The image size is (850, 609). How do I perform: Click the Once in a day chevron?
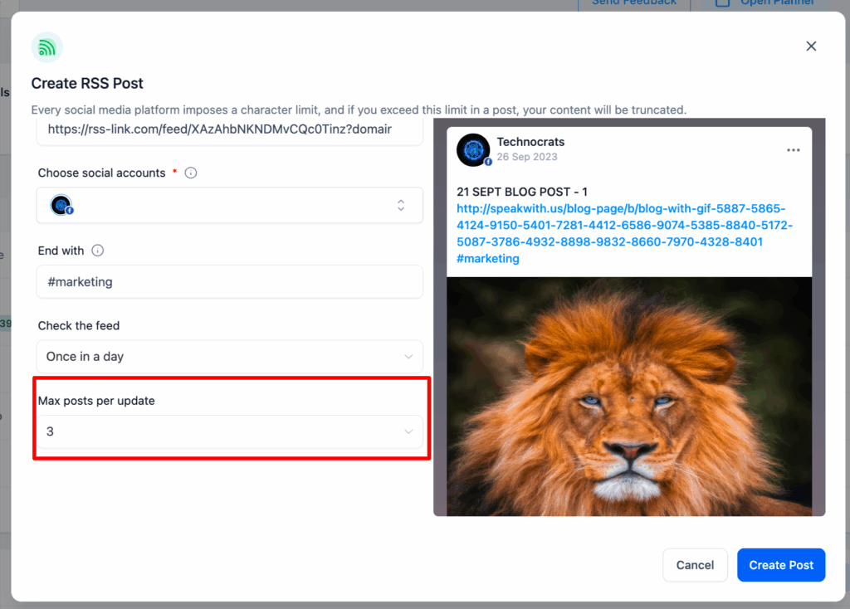click(x=408, y=357)
